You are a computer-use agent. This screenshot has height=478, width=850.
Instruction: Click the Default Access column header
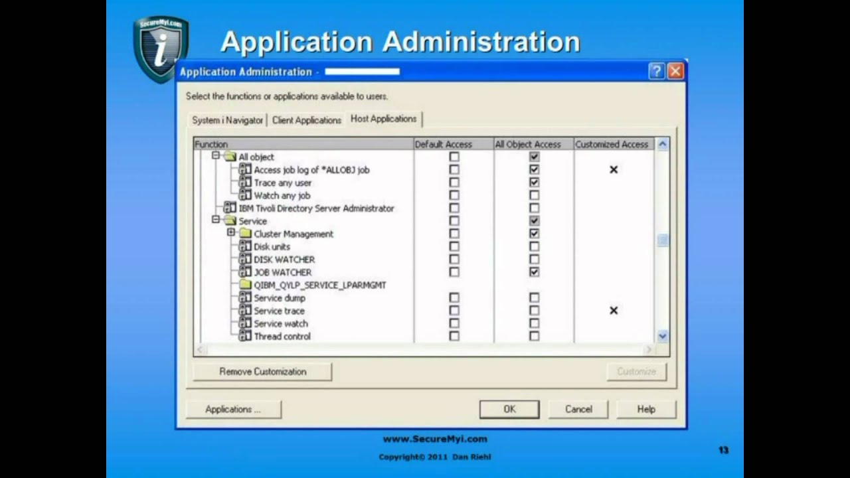click(454, 144)
